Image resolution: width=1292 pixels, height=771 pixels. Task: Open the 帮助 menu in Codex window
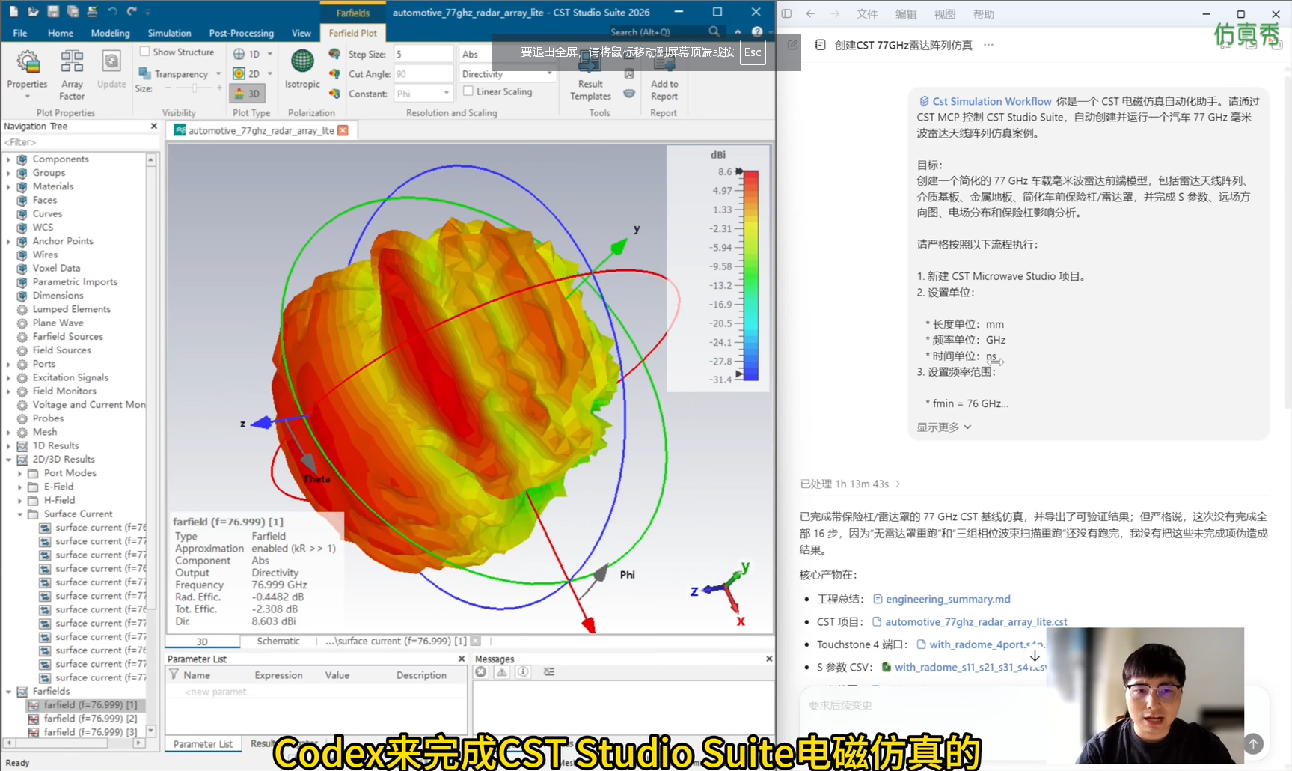tap(984, 14)
